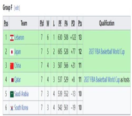Open the Saudi Arabia team link
Screen dimensions: 132x116
21,94
